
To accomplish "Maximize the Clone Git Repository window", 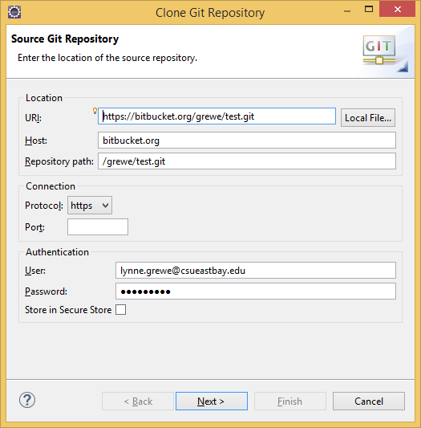I will coord(369,10).
